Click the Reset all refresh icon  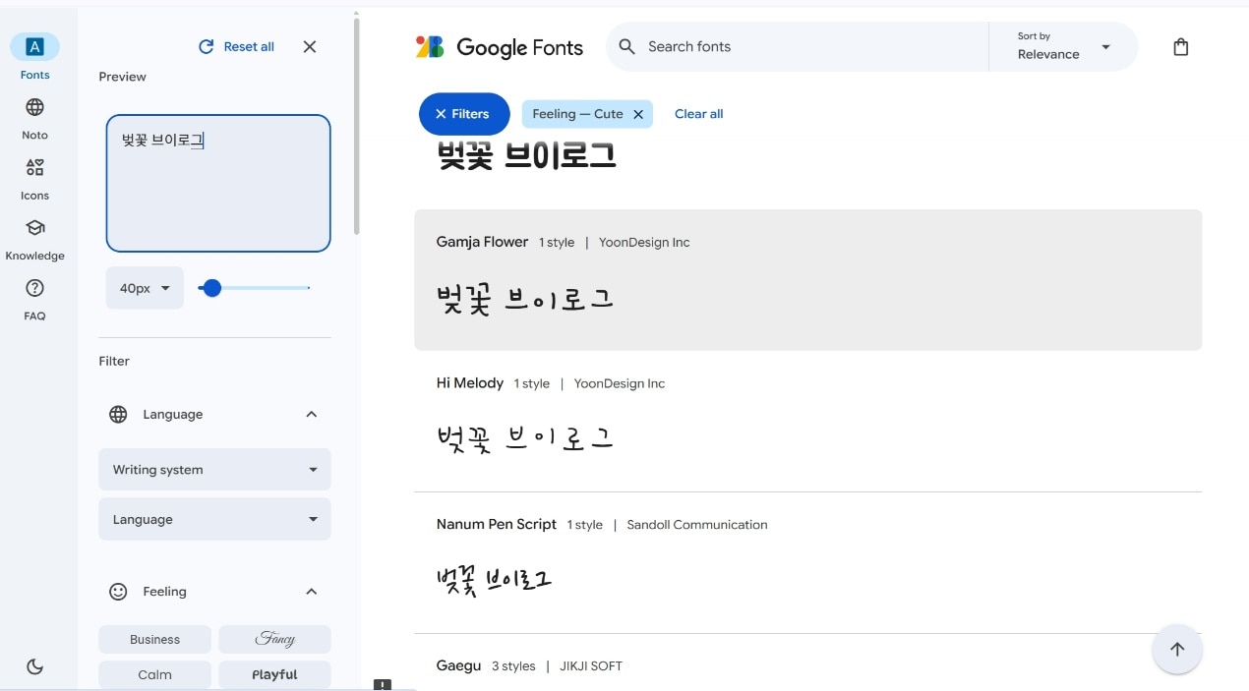coord(207,46)
